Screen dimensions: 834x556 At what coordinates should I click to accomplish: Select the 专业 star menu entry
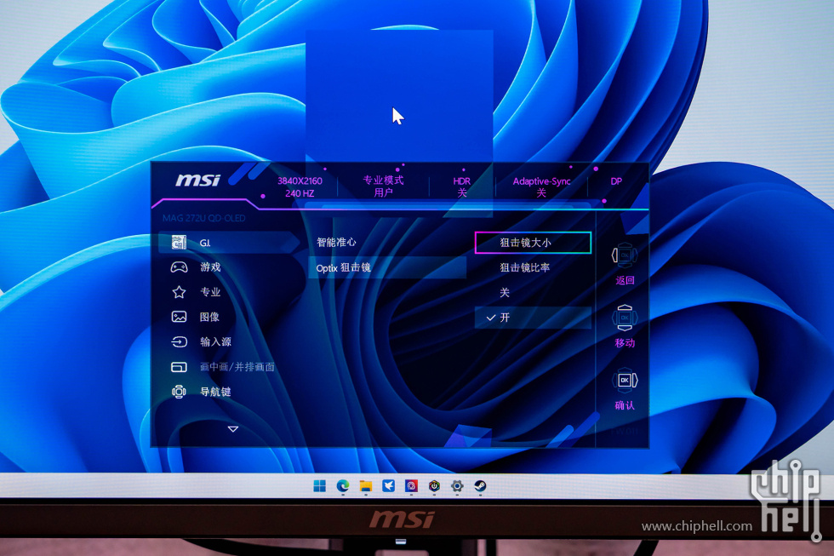click(x=196, y=292)
